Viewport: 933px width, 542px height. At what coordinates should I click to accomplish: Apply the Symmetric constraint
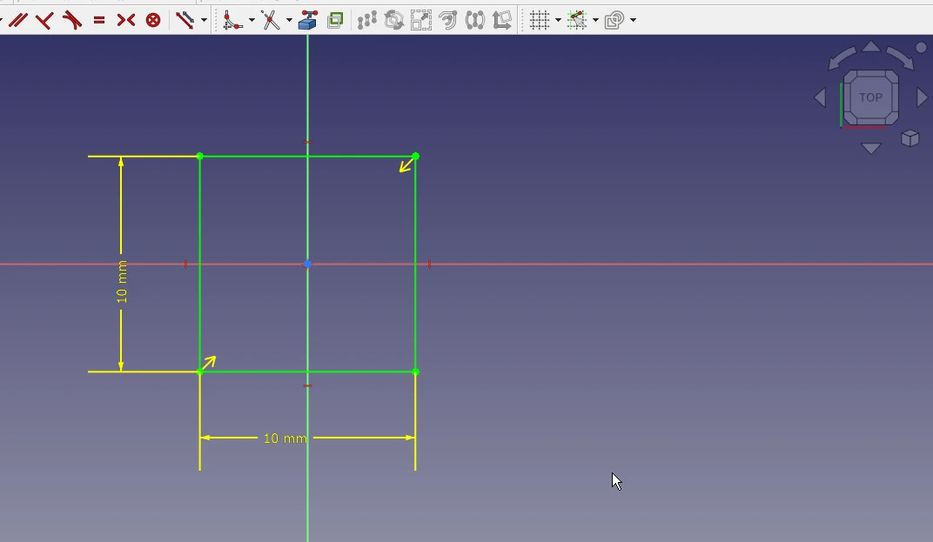click(126, 20)
